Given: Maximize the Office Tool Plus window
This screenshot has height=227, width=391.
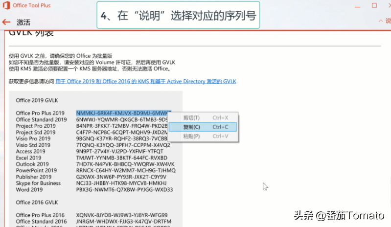Looking at the screenshot, I should [374, 5].
